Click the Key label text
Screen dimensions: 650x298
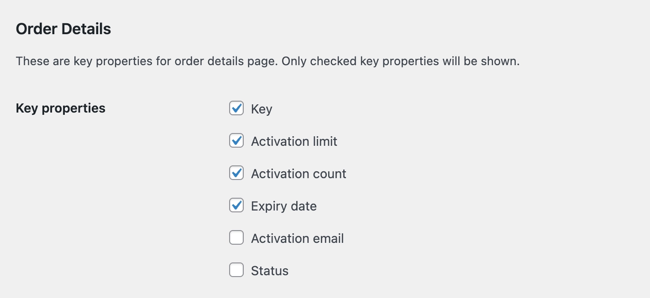click(x=261, y=109)
